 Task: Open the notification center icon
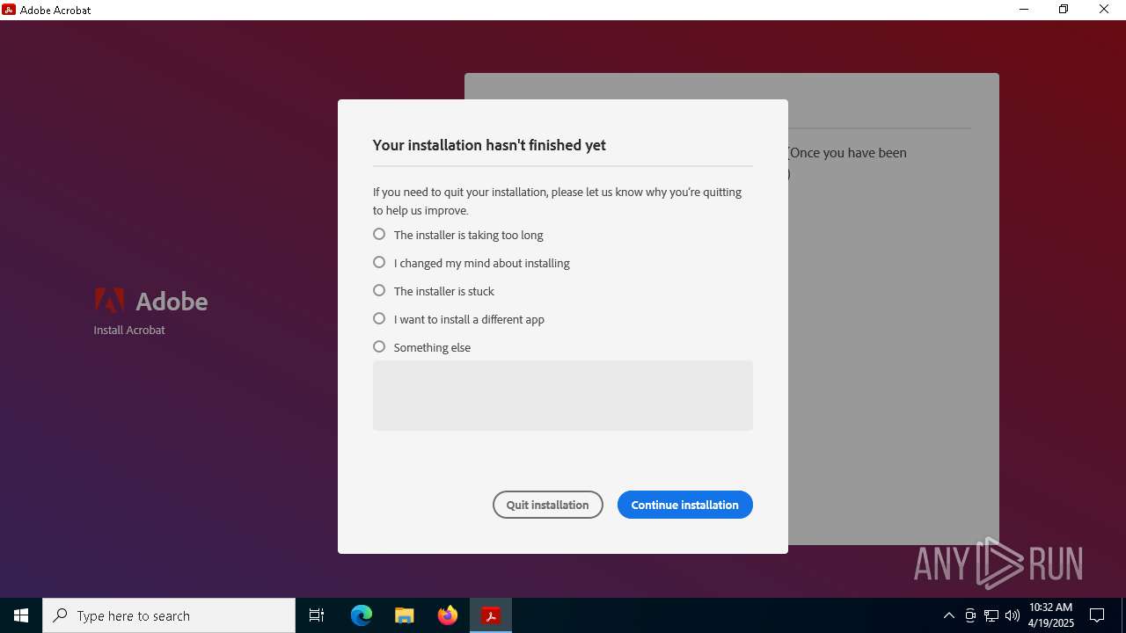click(1097, 615)
